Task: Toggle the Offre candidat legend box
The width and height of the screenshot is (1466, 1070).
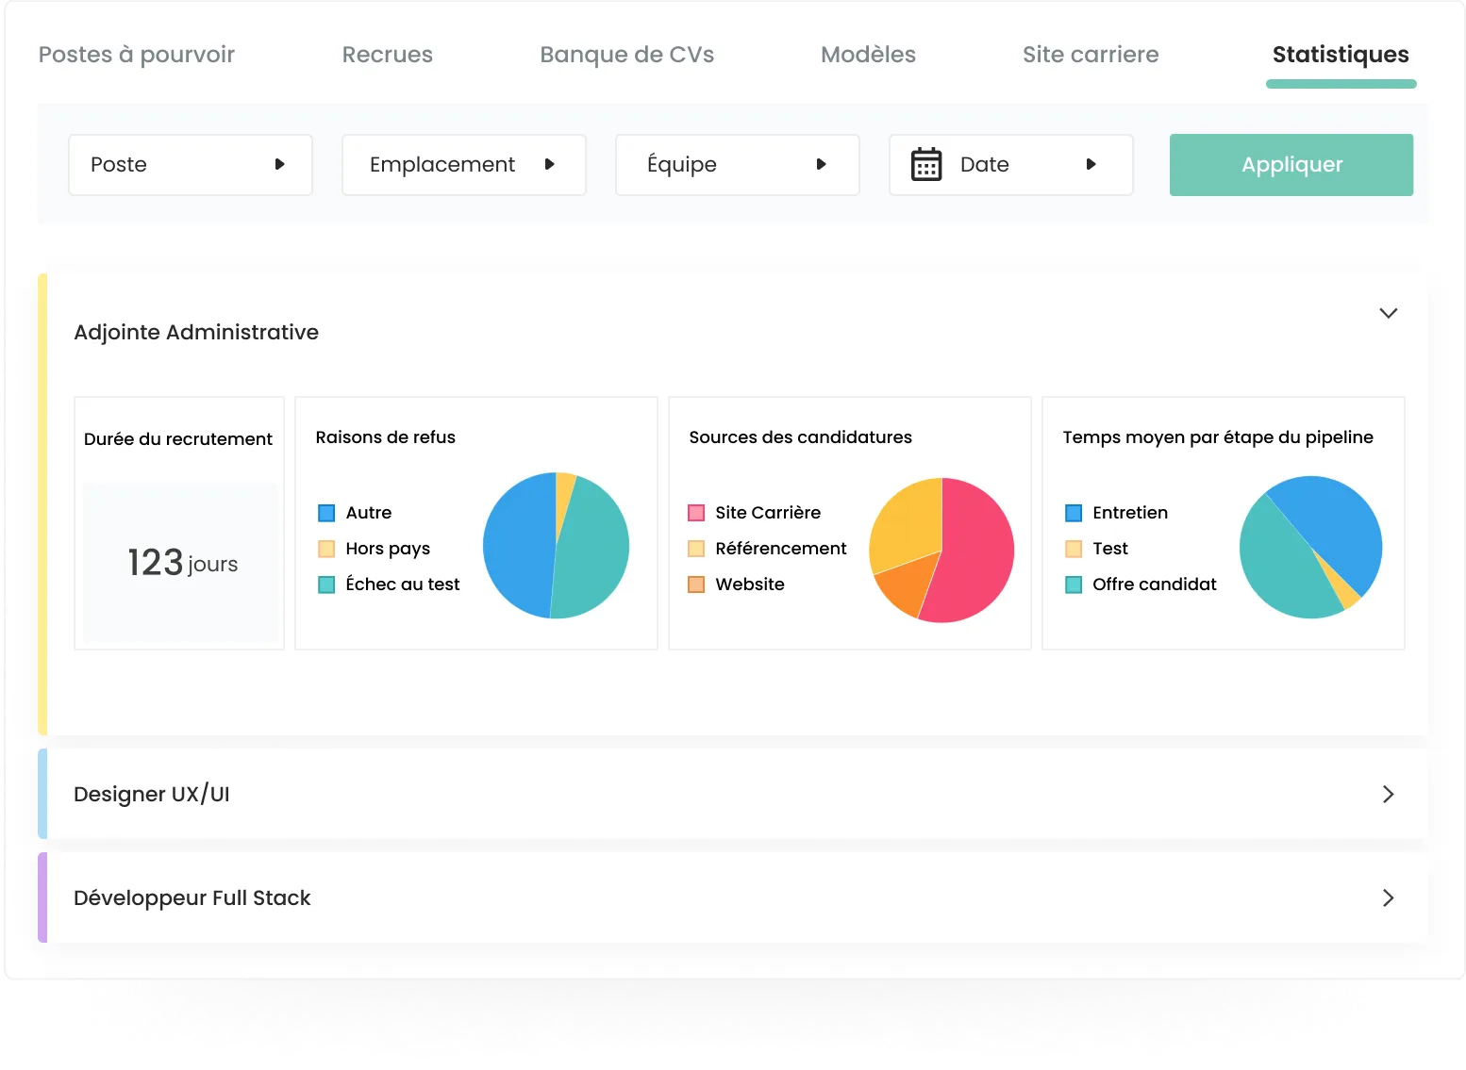Action: point(1074,584)
